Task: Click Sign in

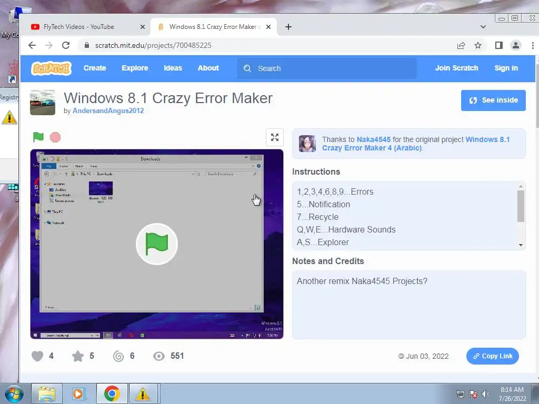Action: tap(506, 68)
